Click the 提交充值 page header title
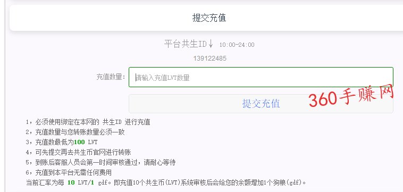403x192 pixels. click(x=209, y=18)
